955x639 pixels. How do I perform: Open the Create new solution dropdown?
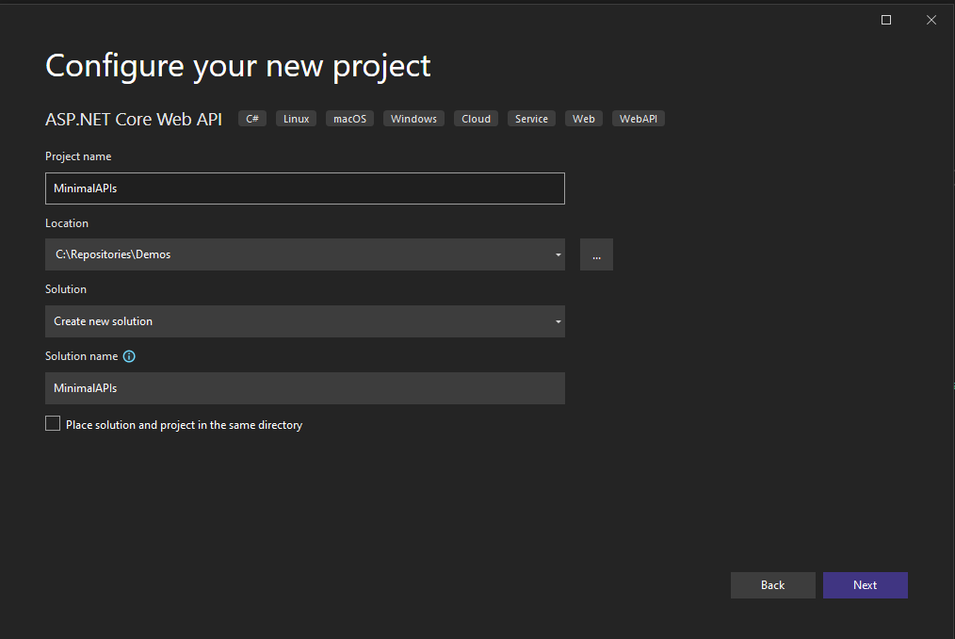click(558, 321)
